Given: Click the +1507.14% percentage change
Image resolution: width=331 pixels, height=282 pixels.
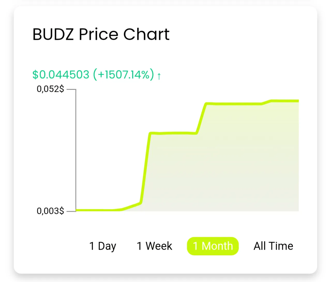Looking at the screenshot, I should coord(124,75).
